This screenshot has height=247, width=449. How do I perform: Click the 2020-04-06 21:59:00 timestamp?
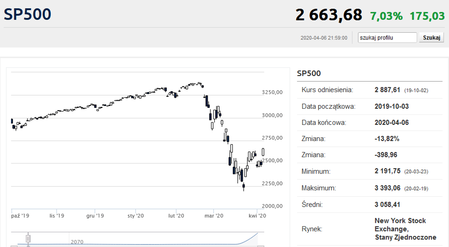pos(324,38)
